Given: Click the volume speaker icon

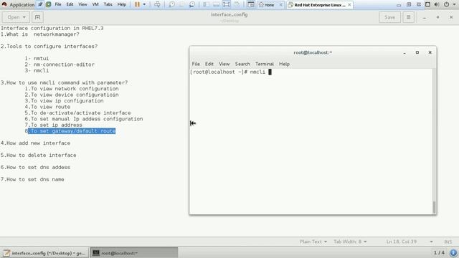Looking at the screenshot, I should pos(437,4).
